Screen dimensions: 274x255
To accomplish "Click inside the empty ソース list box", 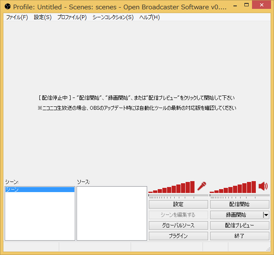I will pos(112,213).
